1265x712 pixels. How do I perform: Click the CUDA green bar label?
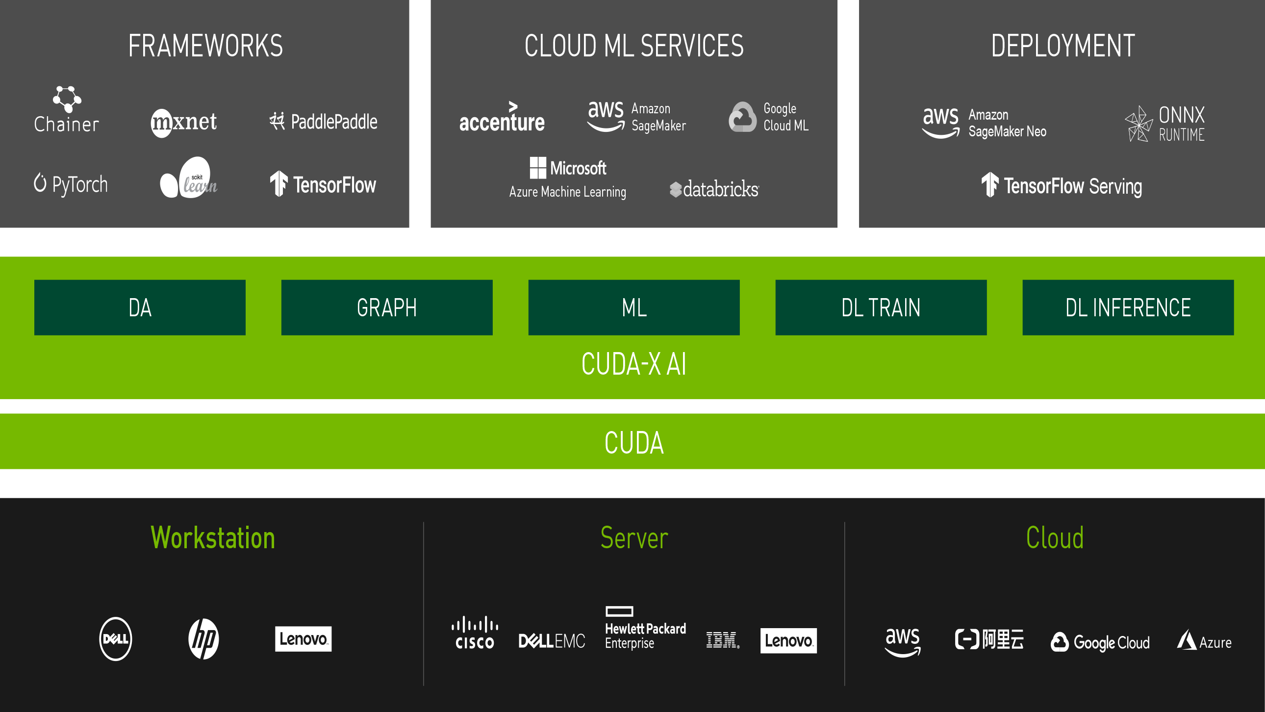pos(633,442)
